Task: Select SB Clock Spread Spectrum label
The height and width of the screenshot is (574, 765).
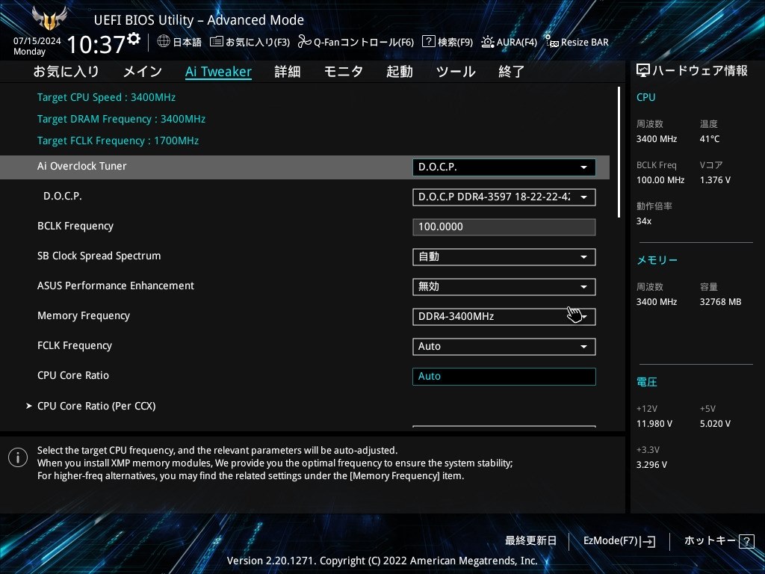Action: click(x=99, y=256)
